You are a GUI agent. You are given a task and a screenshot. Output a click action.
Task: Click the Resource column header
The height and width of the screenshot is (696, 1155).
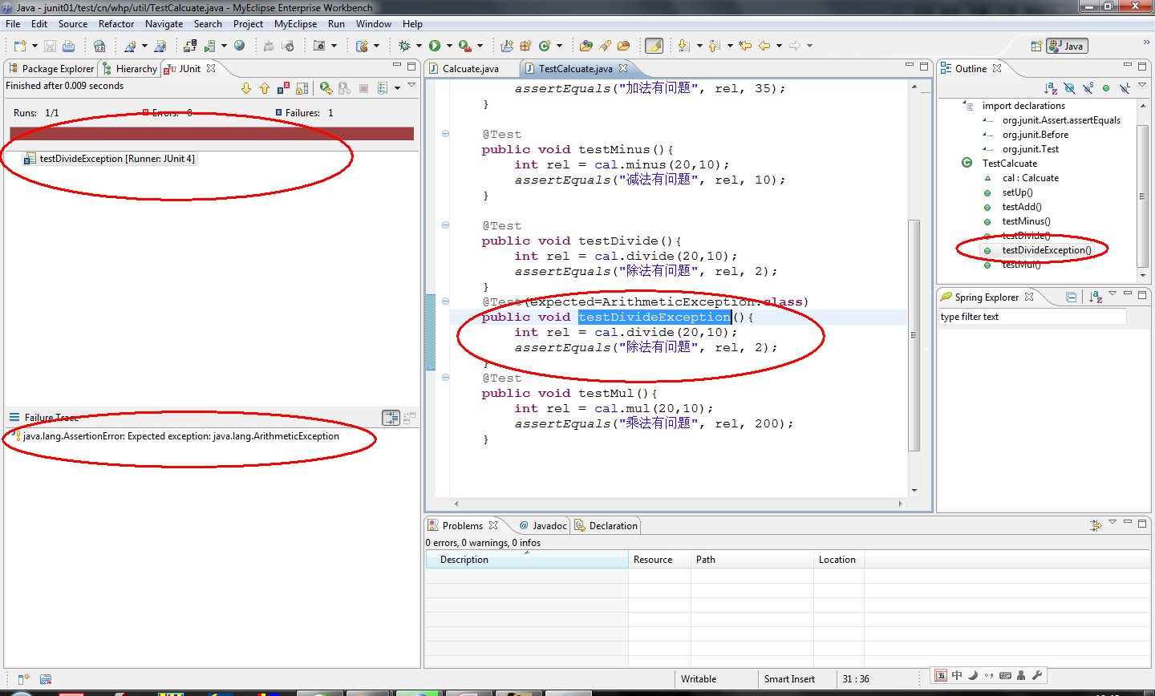(x=659, y=560)
